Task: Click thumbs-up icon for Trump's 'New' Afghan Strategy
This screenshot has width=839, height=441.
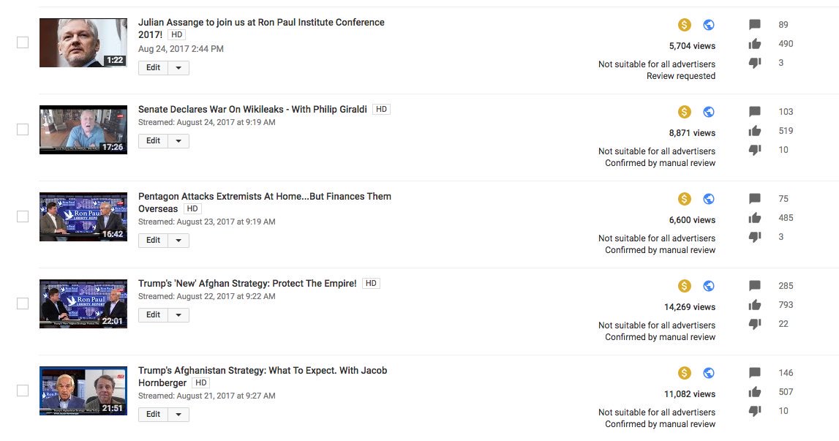Action: click(x=754, y=305)
